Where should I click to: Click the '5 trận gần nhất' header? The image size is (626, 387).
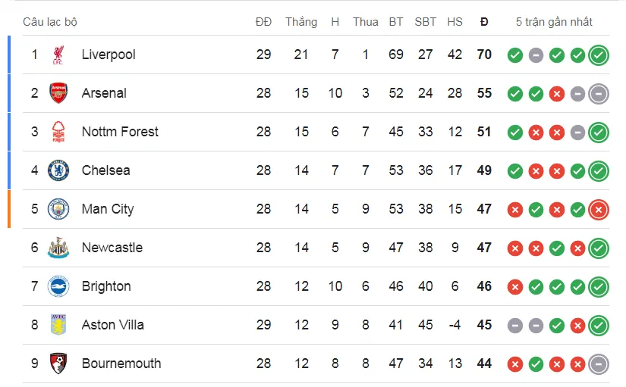(554, 22)
